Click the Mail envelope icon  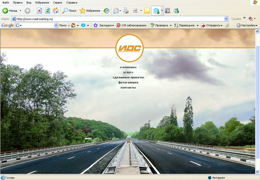[116, 11]
